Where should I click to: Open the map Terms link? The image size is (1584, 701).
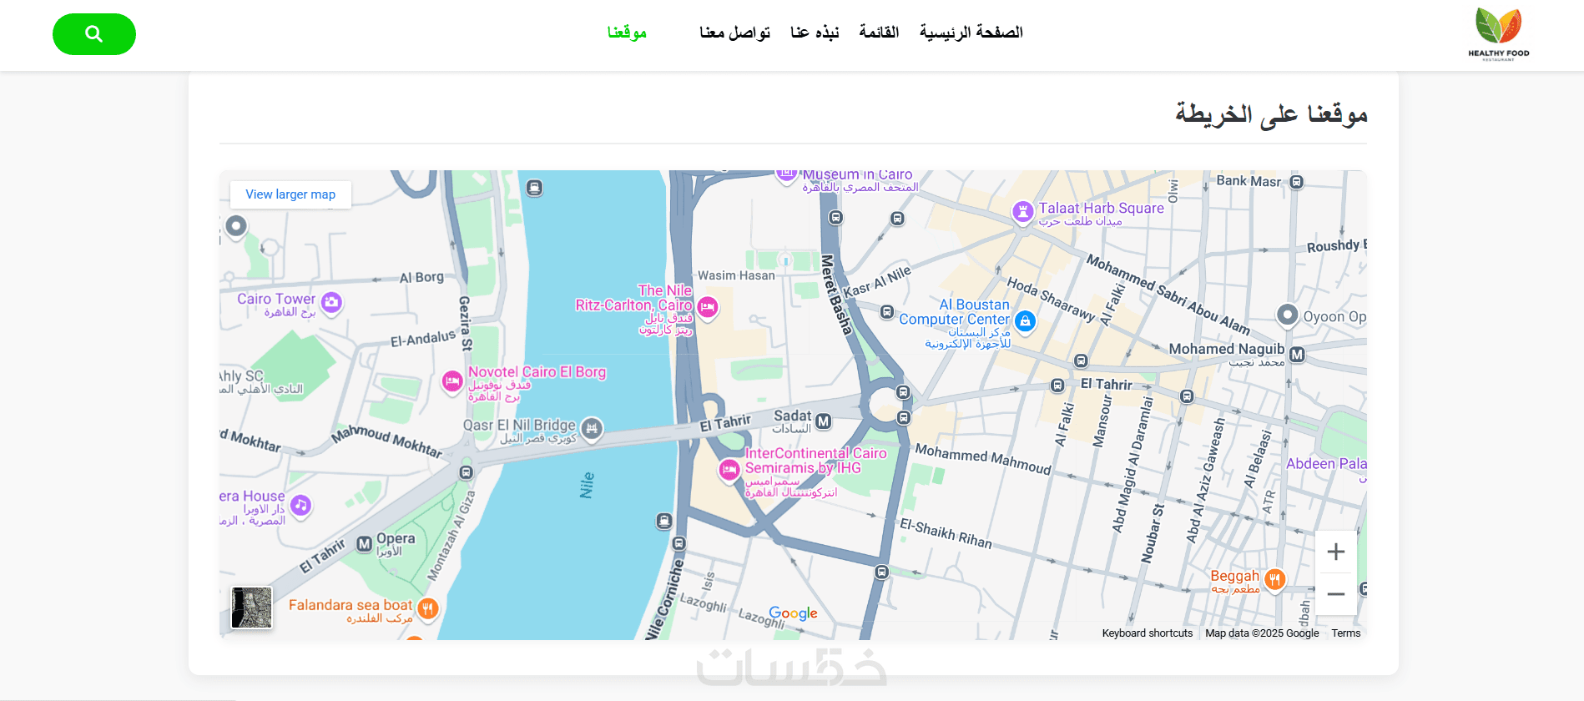point(1345,633)
